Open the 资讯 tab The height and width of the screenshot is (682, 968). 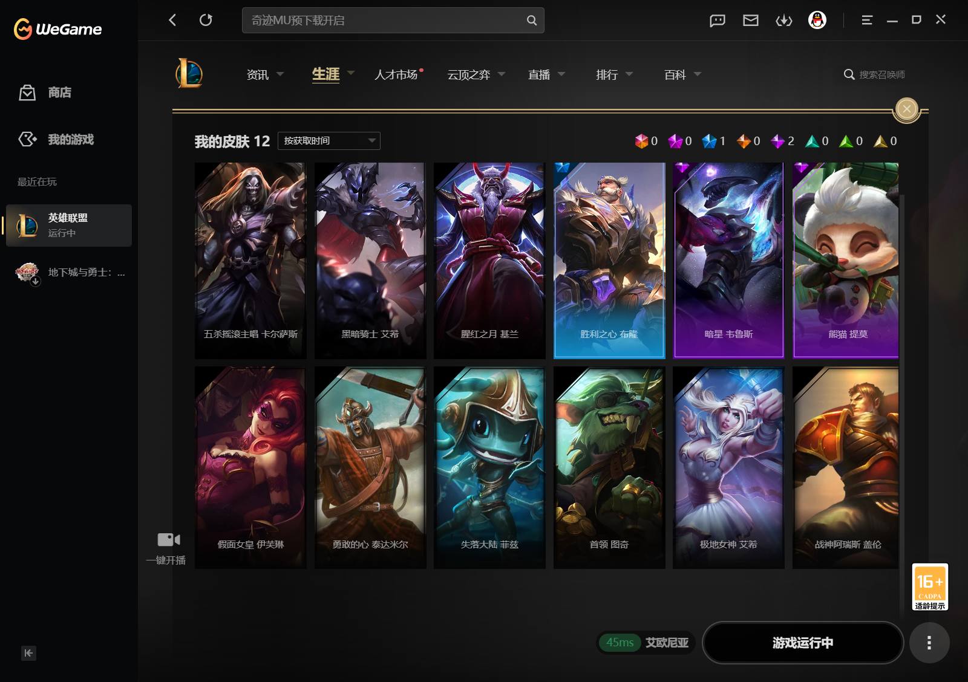(x=258, y=74)
